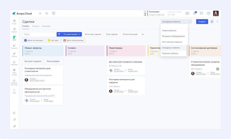The width and height of the screenshot is (231, 139).
Task: Click Полная форма
Action: (53, 61)
